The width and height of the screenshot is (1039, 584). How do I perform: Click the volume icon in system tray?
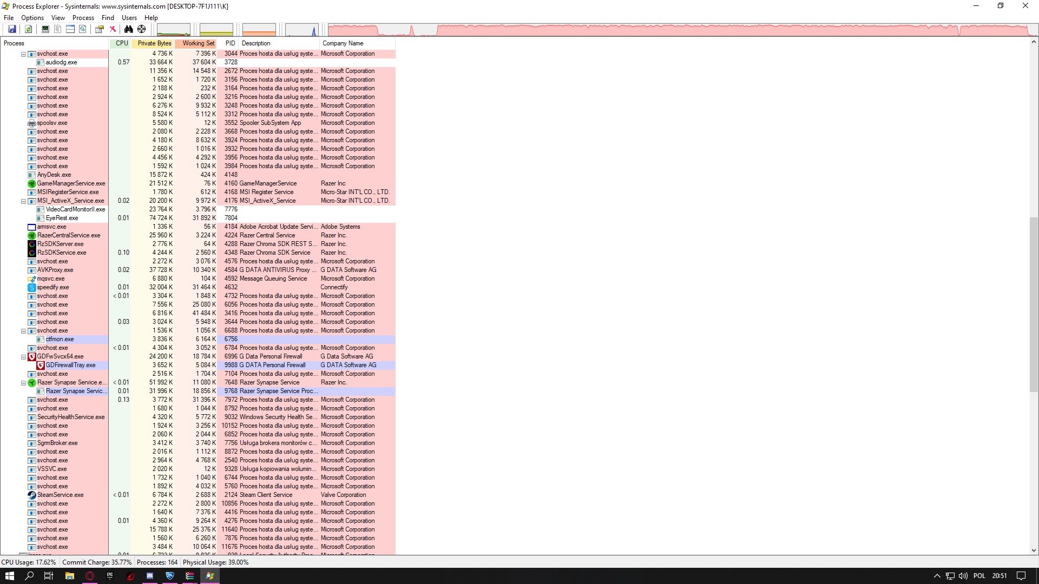[963, 576]
